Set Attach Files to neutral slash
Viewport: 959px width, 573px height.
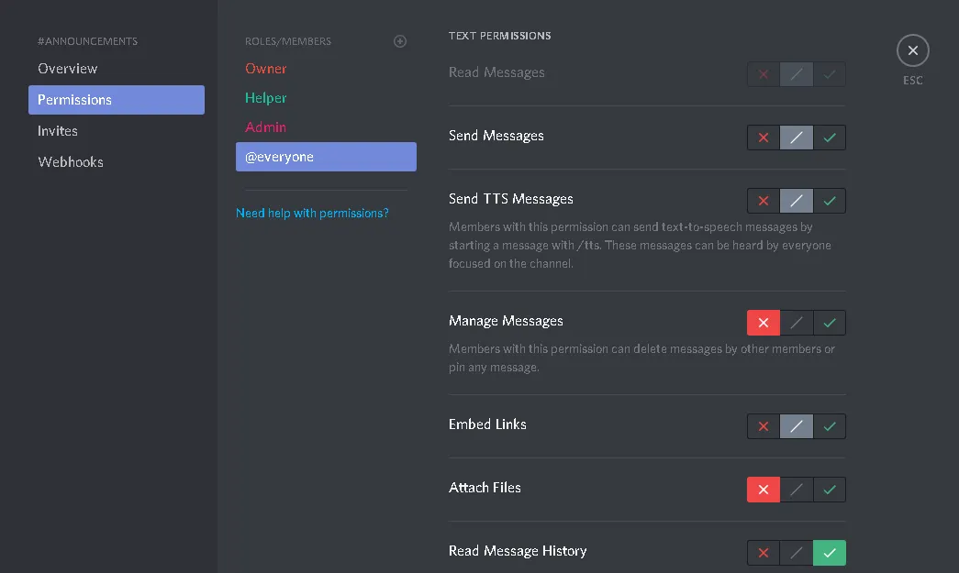797,490
